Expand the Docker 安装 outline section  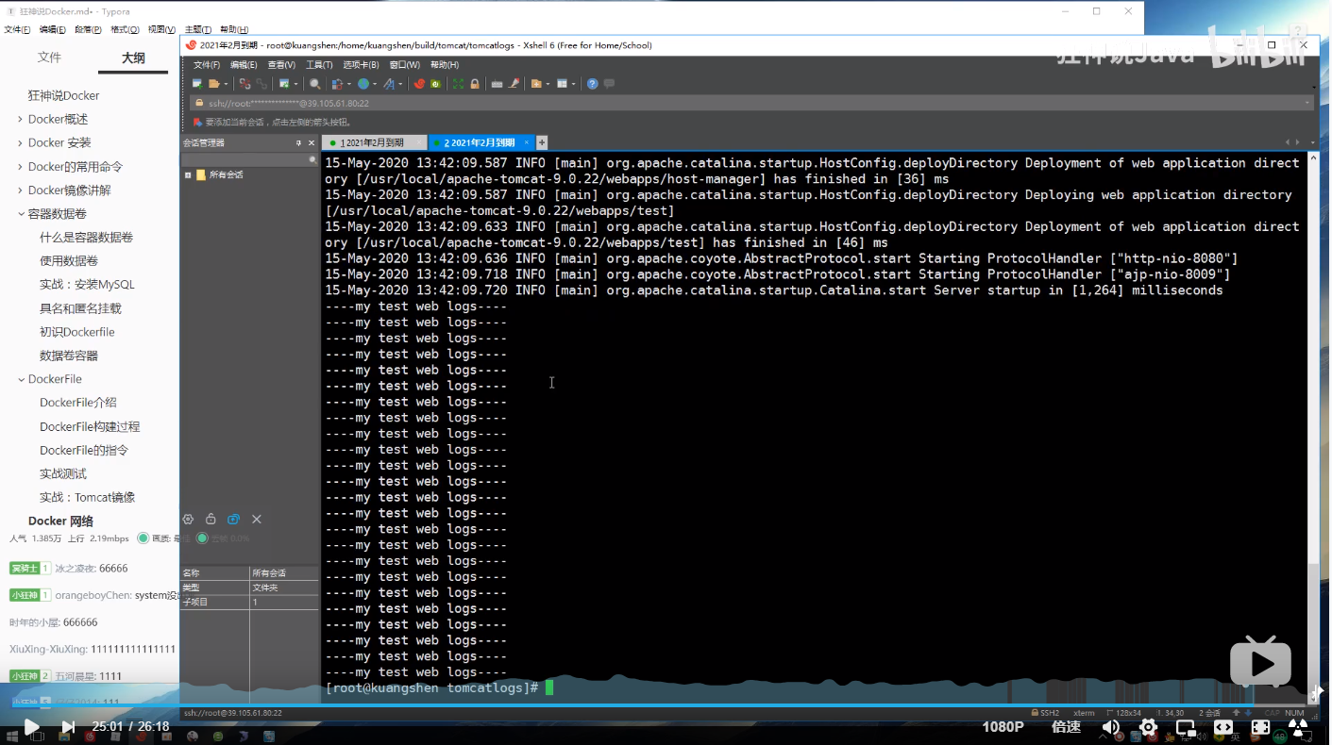[21, 142]
